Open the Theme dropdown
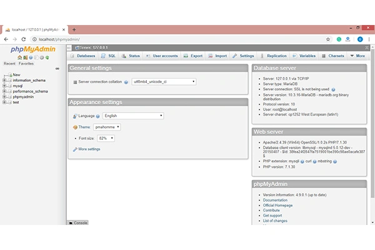The height and width of the screenshot is (250, 375). click(x=107, y=127)
